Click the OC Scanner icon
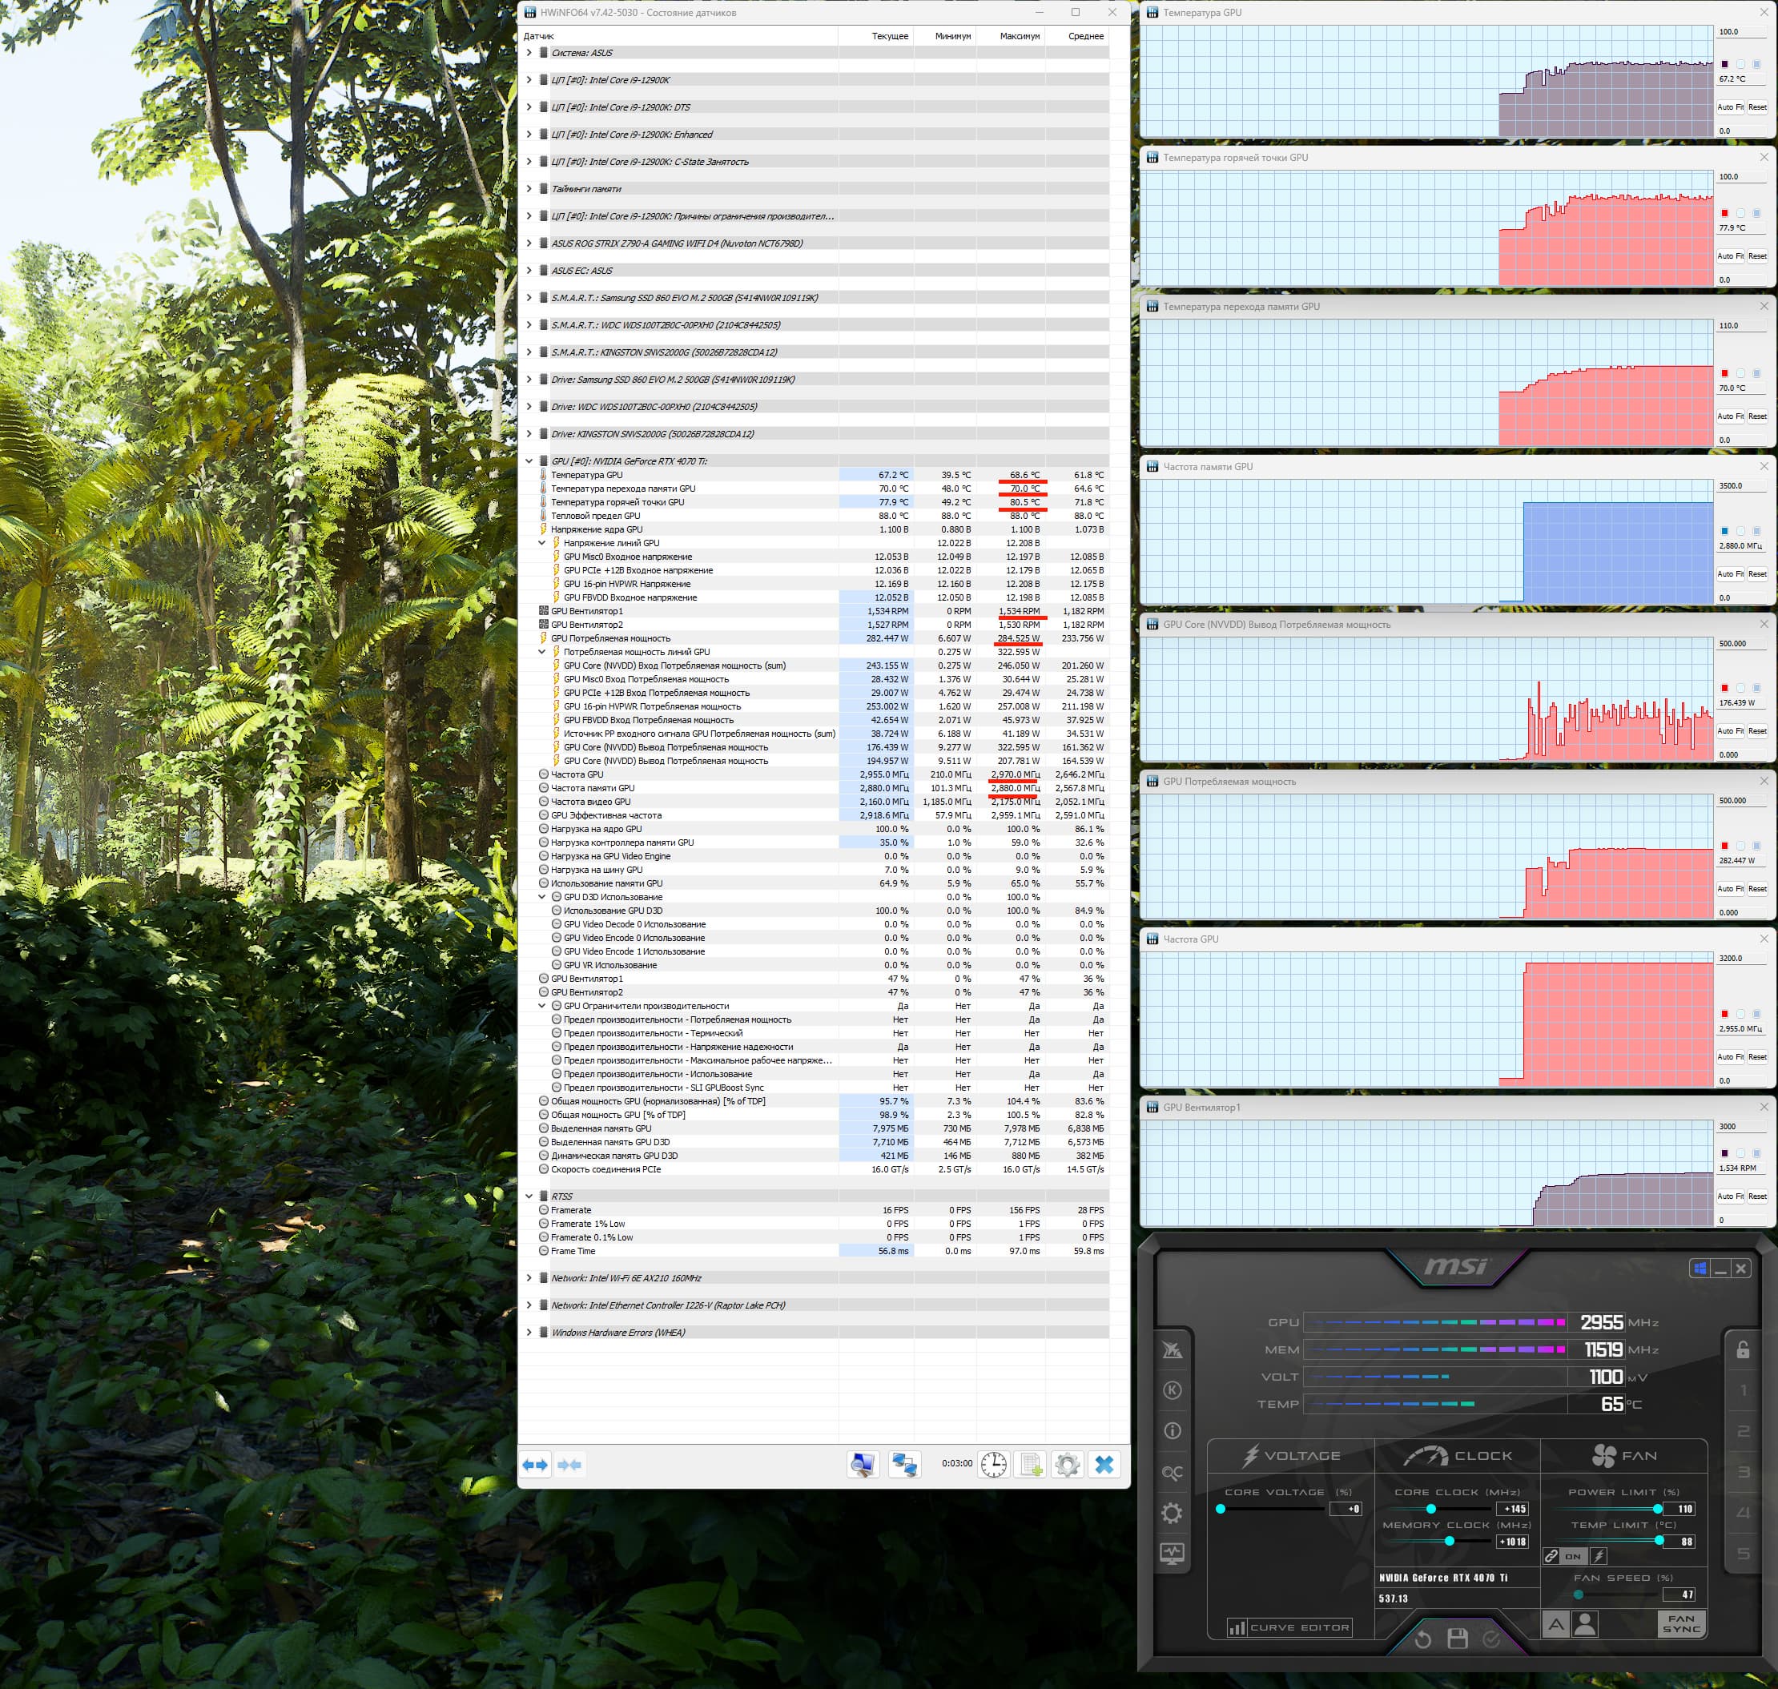The image size is (1778, 1689). pyautogui.click(x=1171, y=1472)
